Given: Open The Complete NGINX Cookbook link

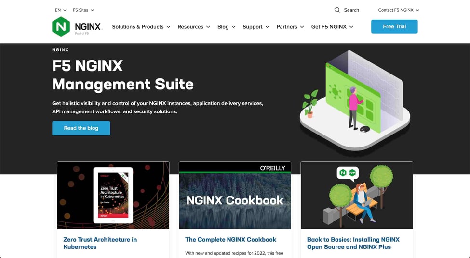Looking at the screenshot, I should point(230,239).
